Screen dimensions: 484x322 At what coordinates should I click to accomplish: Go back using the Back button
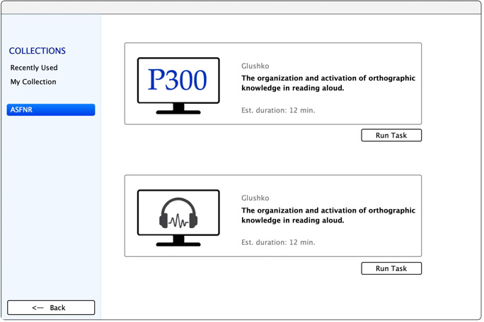tap(51, 308)
